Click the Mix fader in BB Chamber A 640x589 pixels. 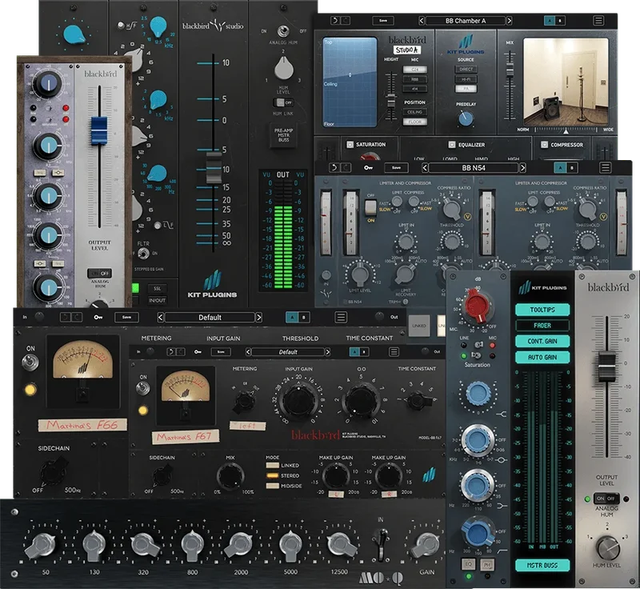point(510,70)
